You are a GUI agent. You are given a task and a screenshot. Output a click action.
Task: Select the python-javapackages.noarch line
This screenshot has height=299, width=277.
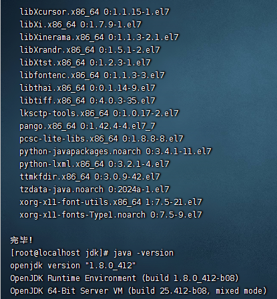point(115,152)
